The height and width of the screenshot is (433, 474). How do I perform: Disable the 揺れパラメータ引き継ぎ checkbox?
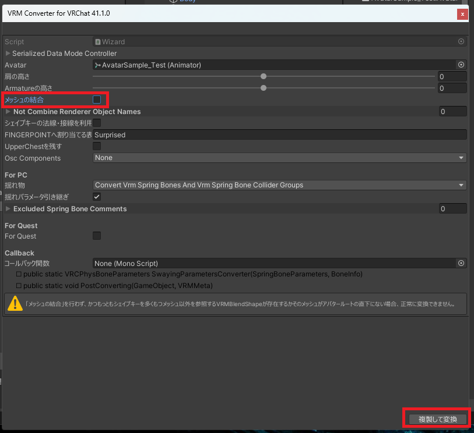[96, 197]
